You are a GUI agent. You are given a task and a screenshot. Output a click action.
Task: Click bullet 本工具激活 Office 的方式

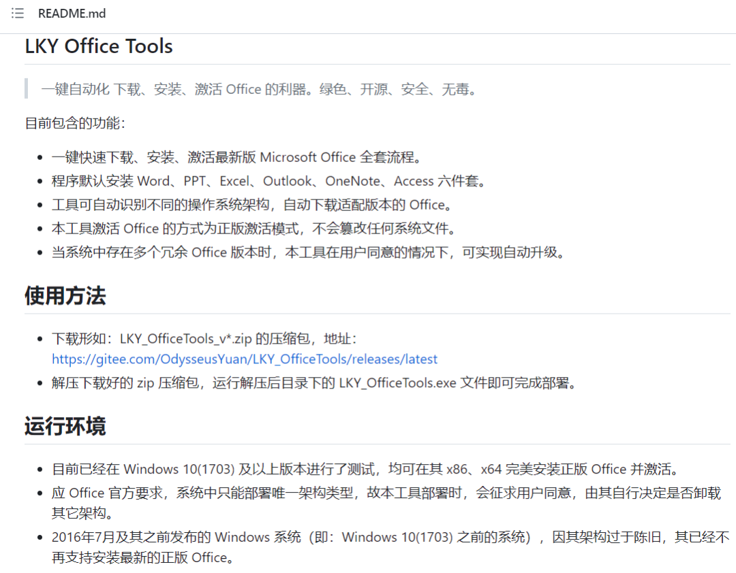click(254, 229)
